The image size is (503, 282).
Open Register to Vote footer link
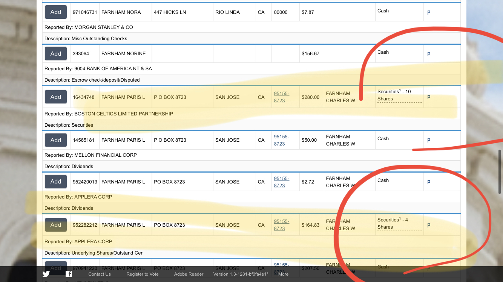(143, 274)
